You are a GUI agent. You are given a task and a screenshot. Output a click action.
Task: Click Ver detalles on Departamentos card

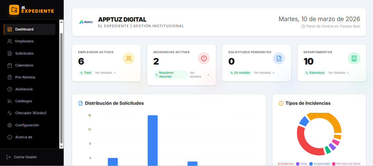coord(338,73)
